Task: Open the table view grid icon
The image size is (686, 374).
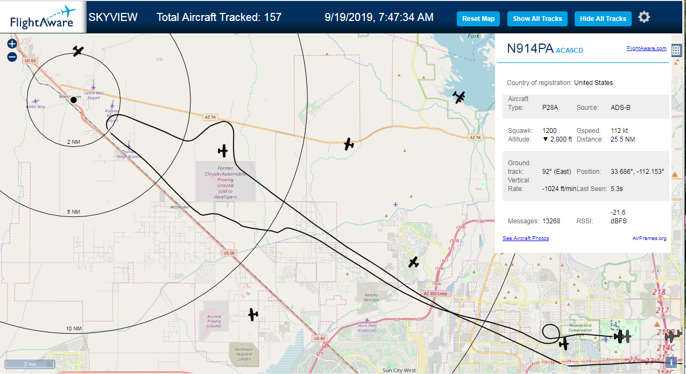Action: point(676,51)
